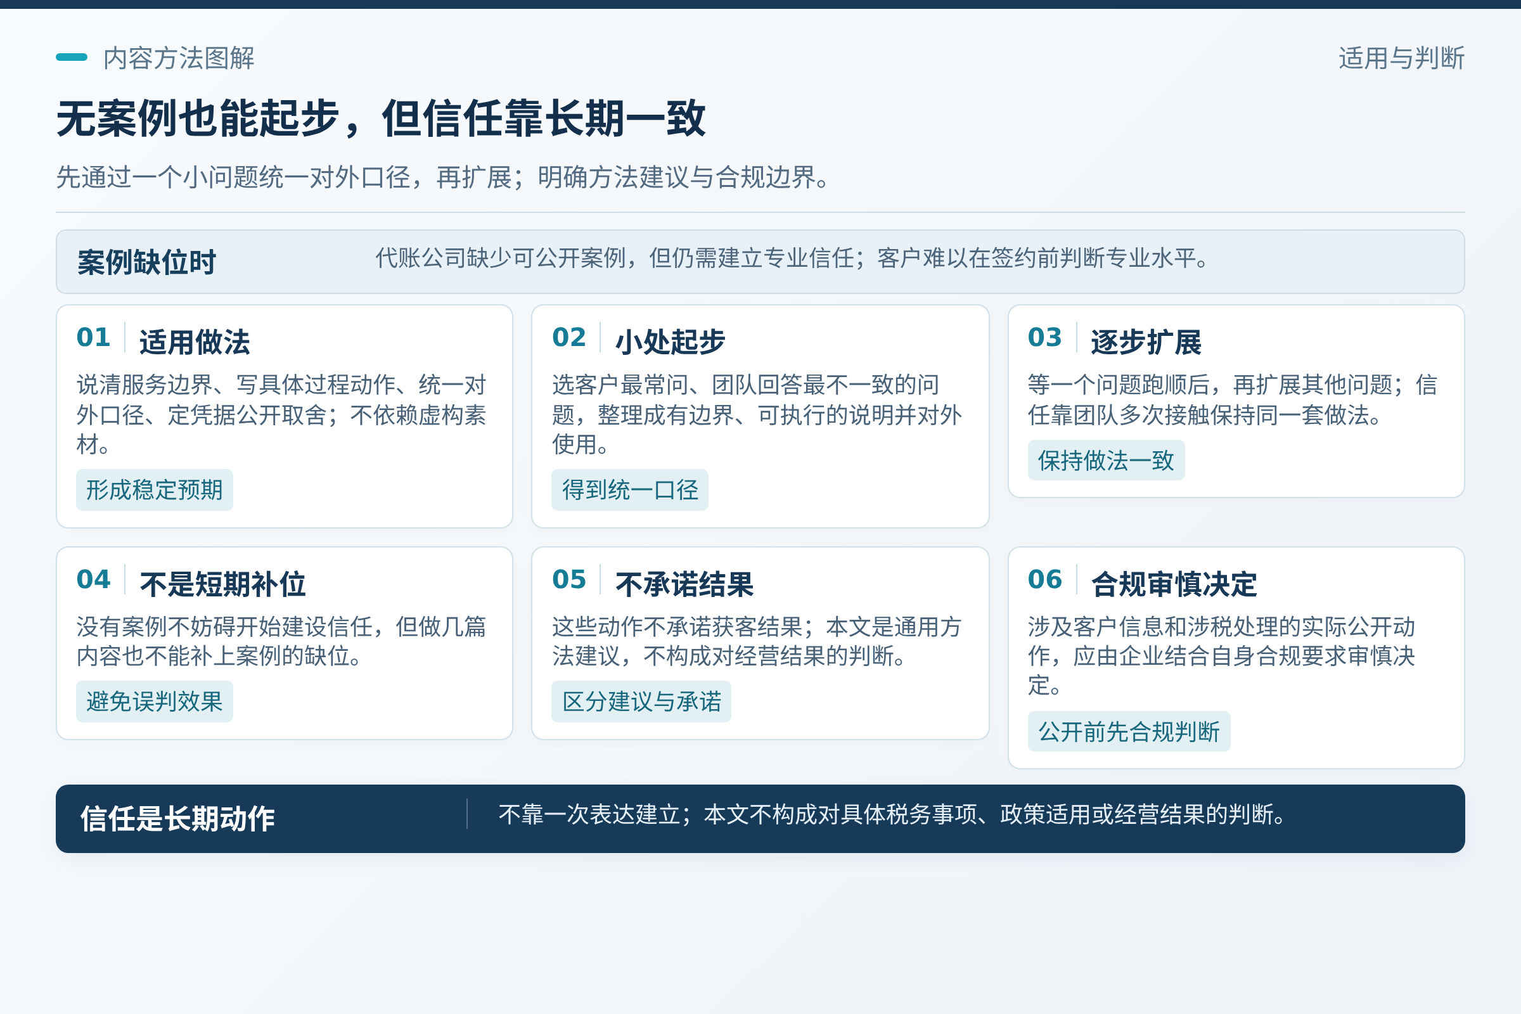This screenshot has height=1014, width=1521.
Task: Click the 适用与判断 label at top right
Action: 1401,58
